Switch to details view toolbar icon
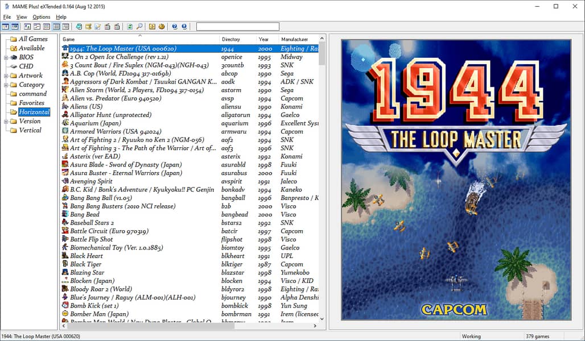 (56, 27)
